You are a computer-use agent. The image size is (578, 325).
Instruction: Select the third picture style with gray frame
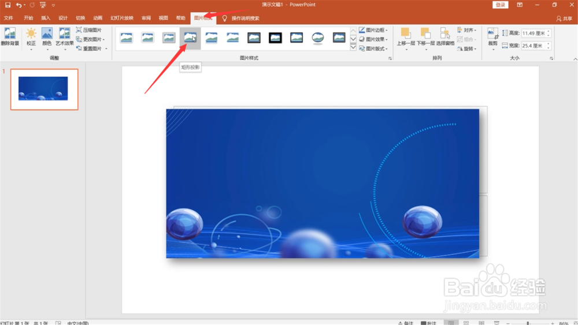point(169,38)
